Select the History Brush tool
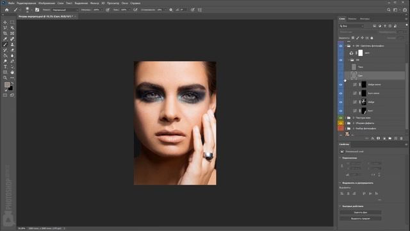Viewport: 410px width, 231px height. click(5, 50)
